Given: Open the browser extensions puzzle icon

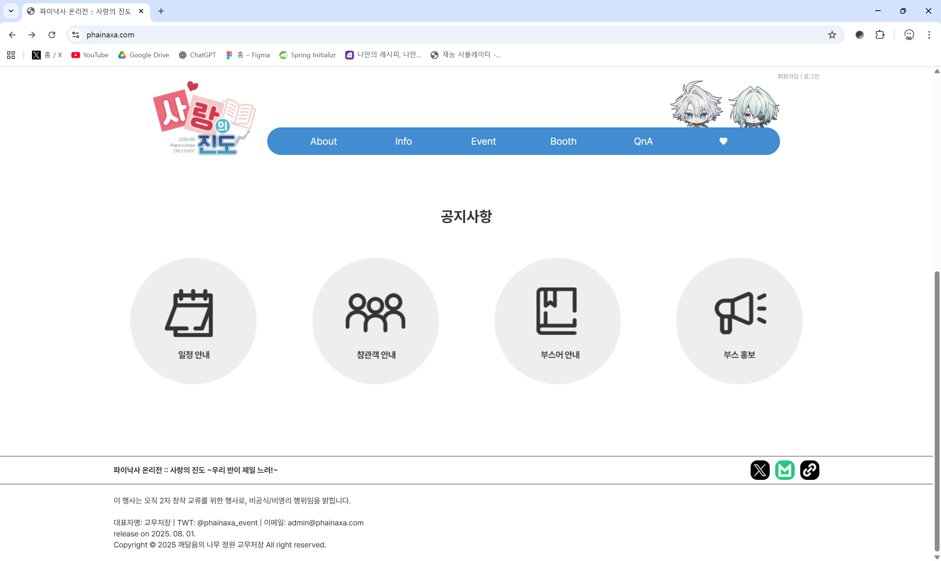Looking at the screenshot, I should pyautogui.click(x=880, y=35).
